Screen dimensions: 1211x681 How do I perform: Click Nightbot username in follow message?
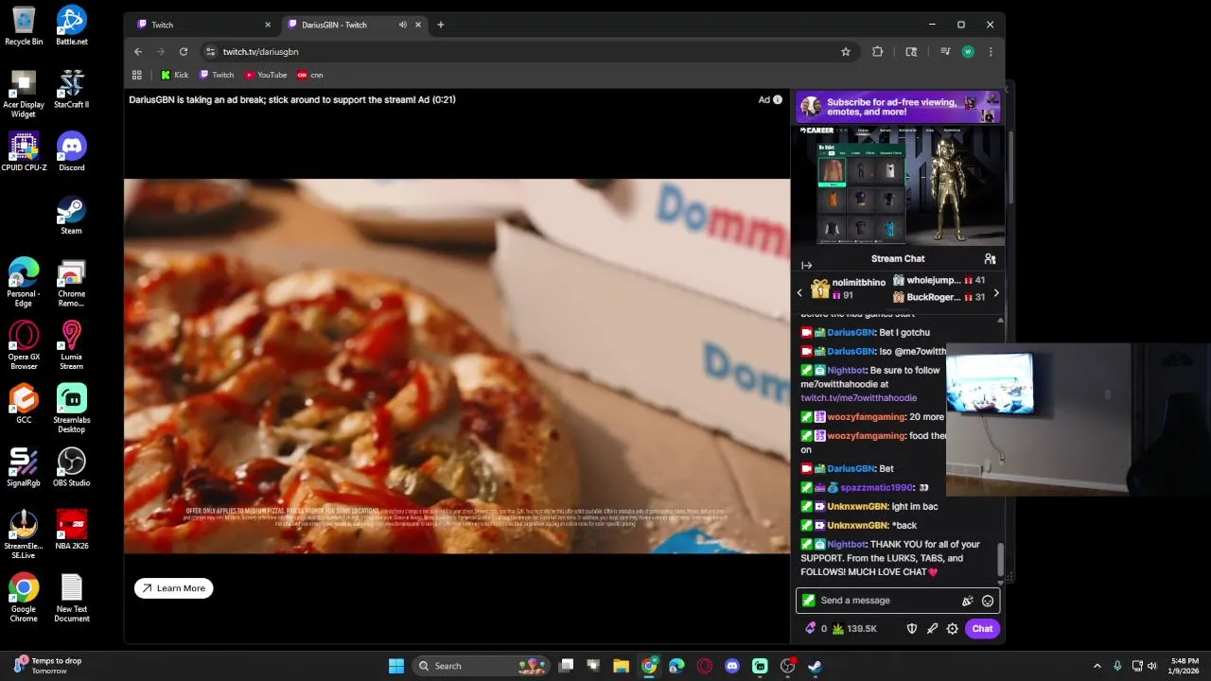click(x=847, y=370)
